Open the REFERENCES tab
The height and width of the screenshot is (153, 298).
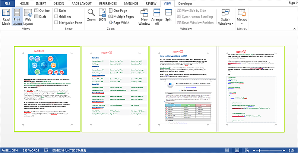(x=108, y=3)
